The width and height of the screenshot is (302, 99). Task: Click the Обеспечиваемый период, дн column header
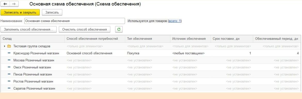(x=277, y=39)
